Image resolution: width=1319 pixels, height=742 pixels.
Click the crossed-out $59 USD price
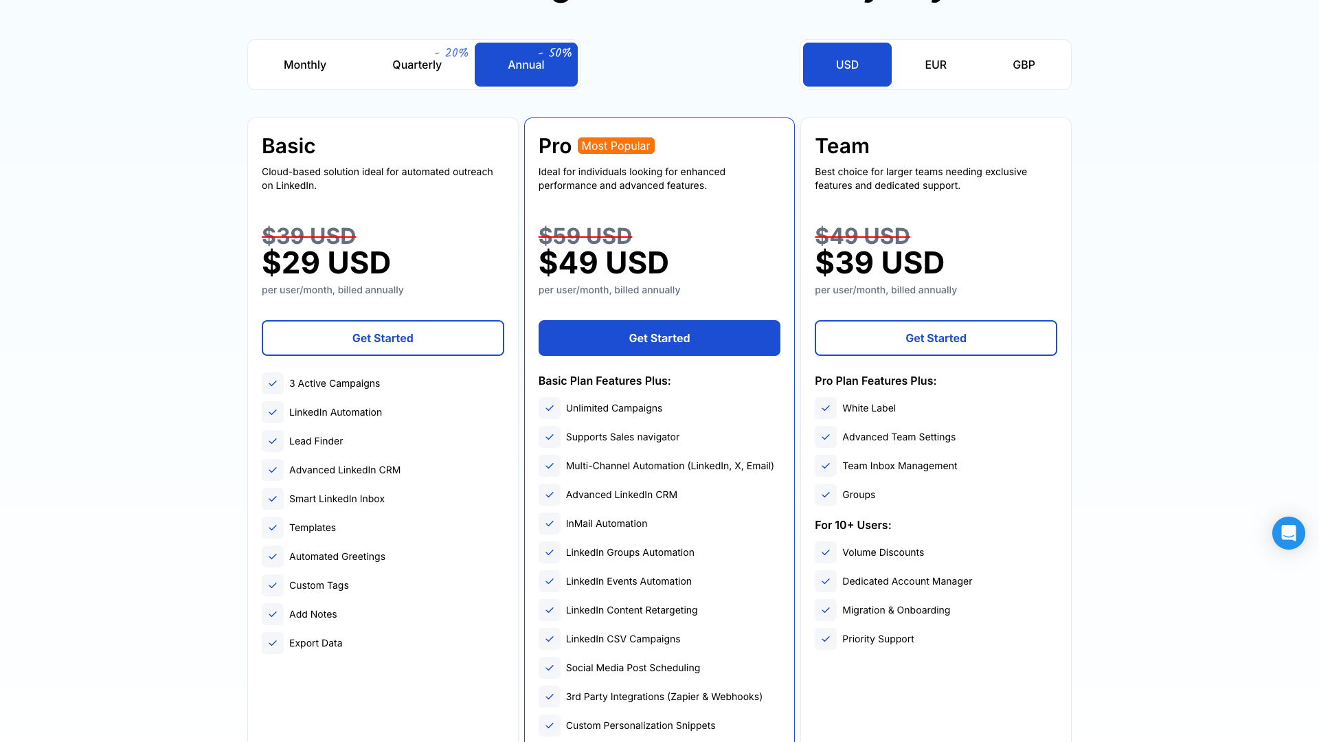coord(585,236)
